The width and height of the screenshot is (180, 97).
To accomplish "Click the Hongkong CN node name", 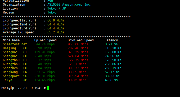I will [15, 72].
